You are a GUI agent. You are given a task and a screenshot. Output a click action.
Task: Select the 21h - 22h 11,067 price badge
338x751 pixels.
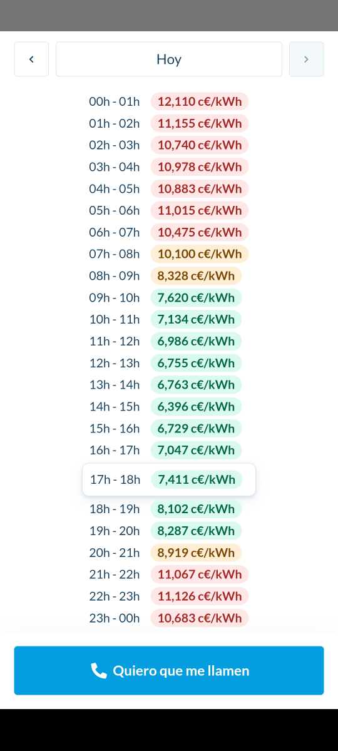click(200, 575)
